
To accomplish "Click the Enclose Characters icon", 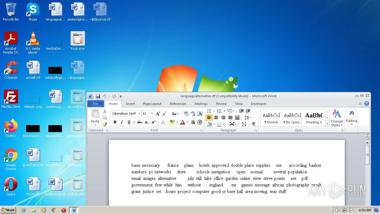I will point(200,122).
